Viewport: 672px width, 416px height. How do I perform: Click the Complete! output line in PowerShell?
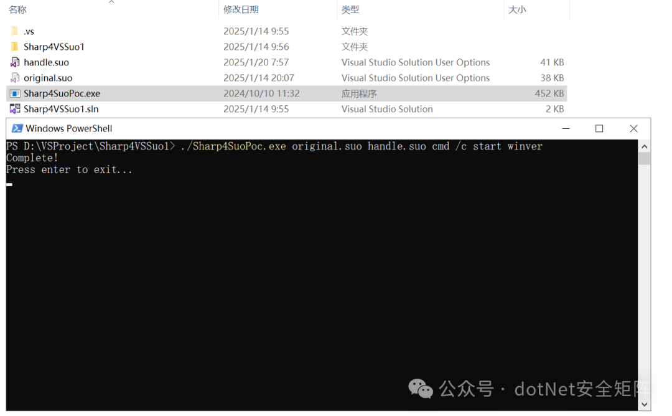pyautogui.click(x=32, y=158)
